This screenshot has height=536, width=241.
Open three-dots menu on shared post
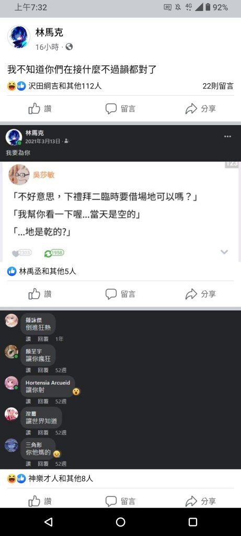[228, 137]
